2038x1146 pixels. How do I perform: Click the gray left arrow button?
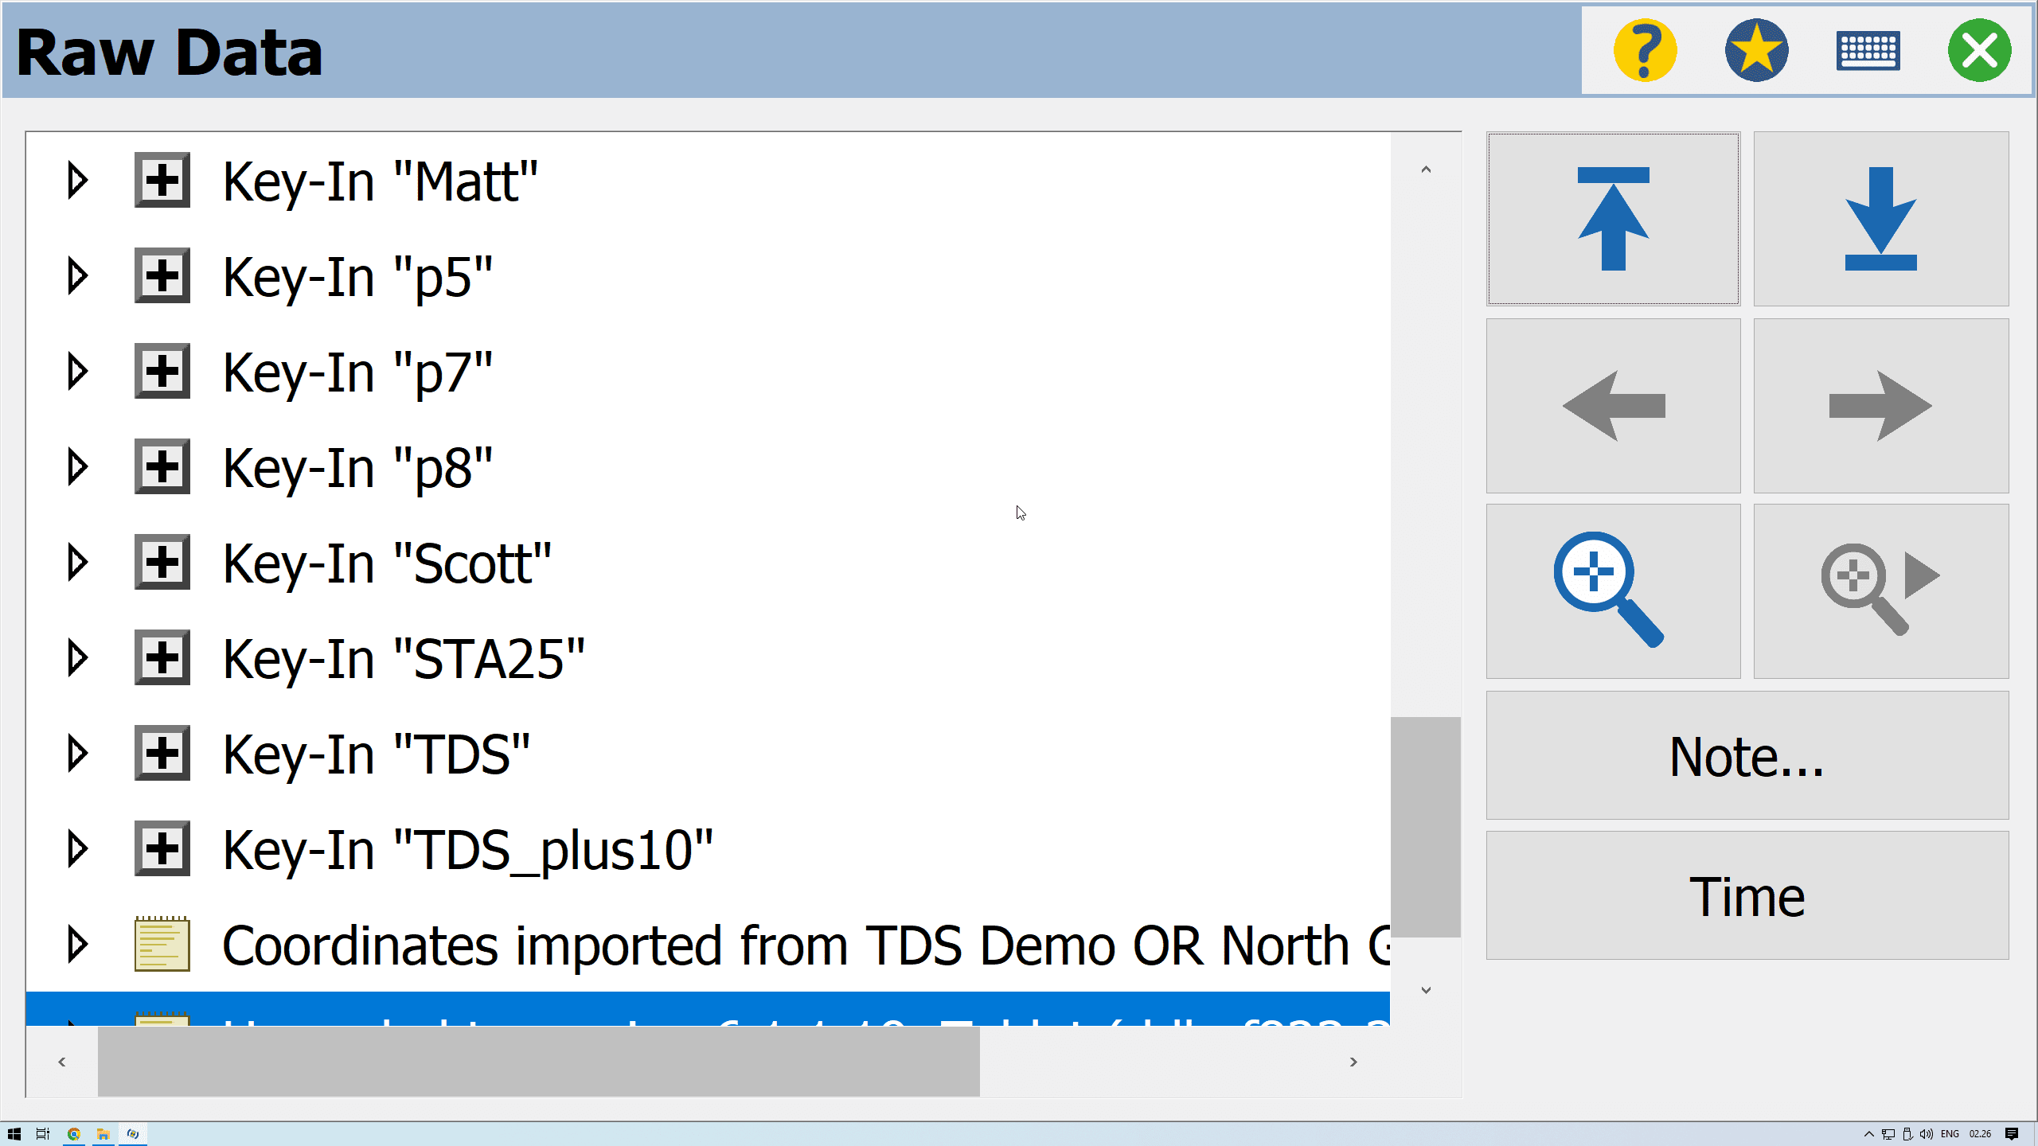1613,406
